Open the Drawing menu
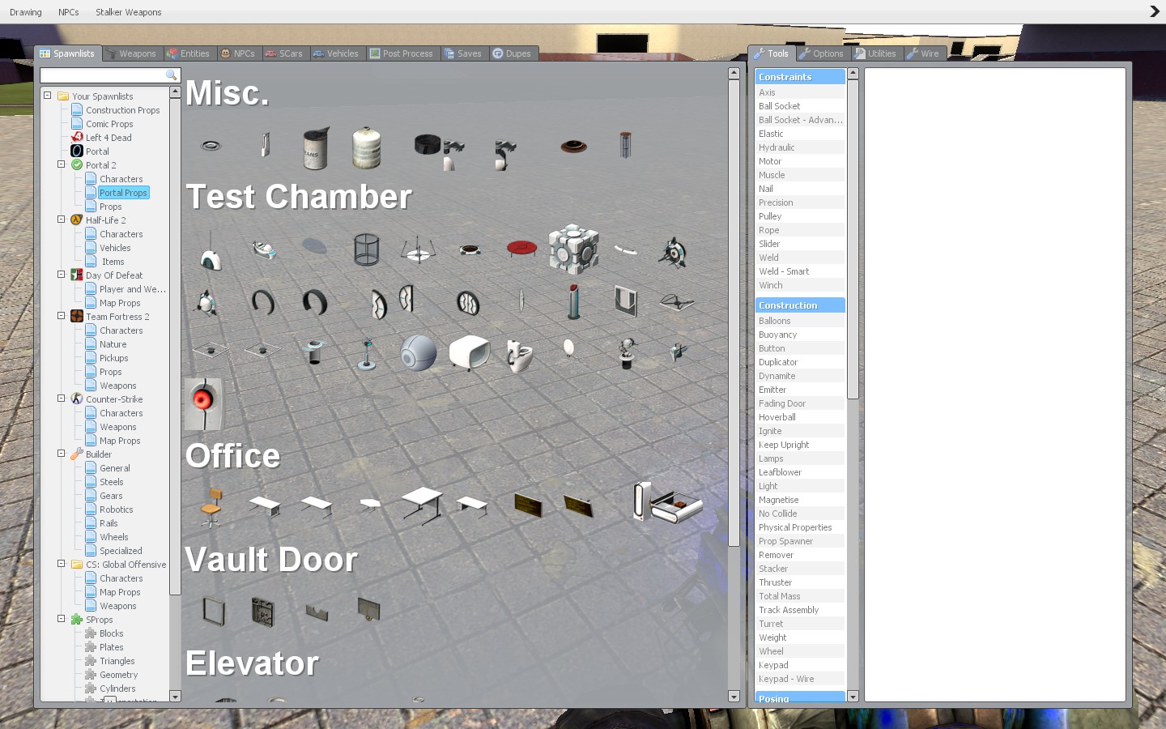1166x729 pixels. 26,12
